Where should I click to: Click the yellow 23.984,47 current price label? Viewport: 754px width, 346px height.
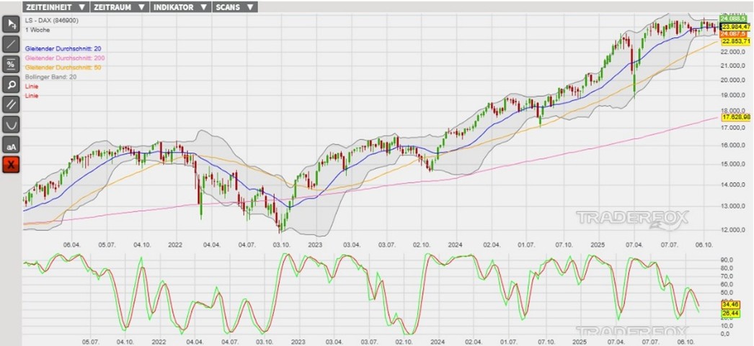pyautogui.click(x=736, y=26)
